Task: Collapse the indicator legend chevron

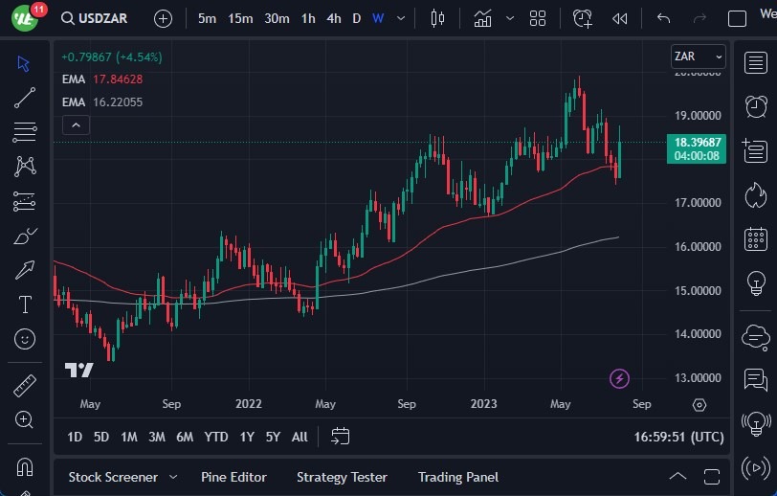Action: tap(76, 124)
